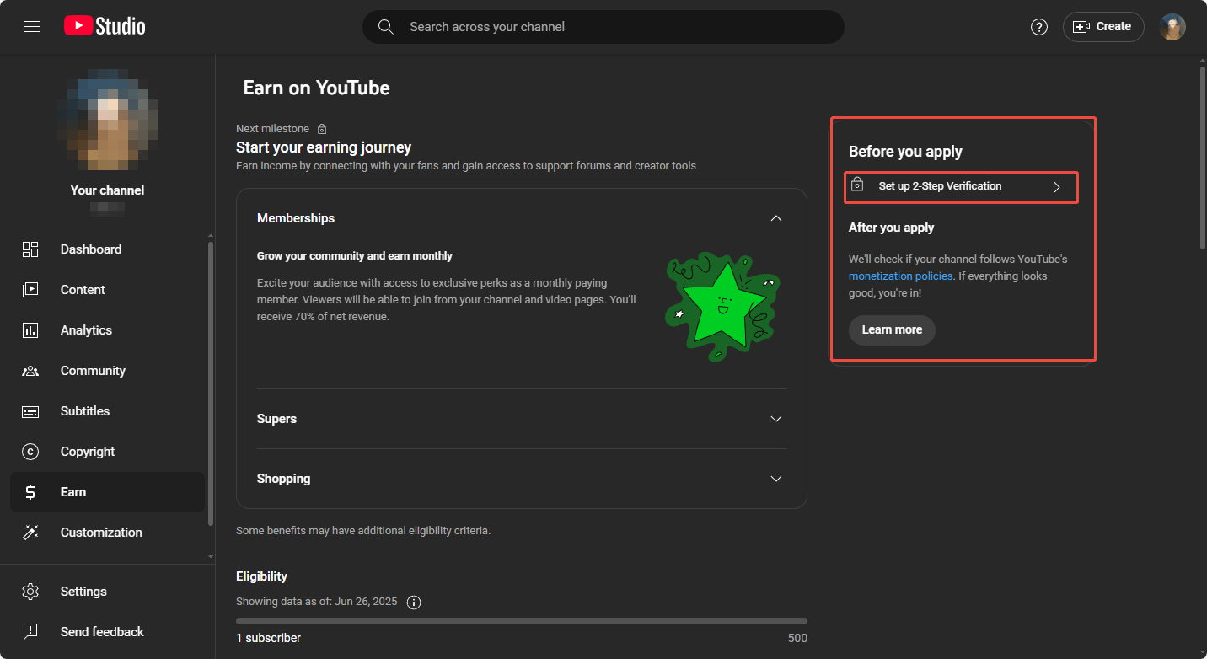Image resolution: width=1207 pixels, height=659 pixels.
Task: Click the Shopping heading text
Action: pos(283,479)
